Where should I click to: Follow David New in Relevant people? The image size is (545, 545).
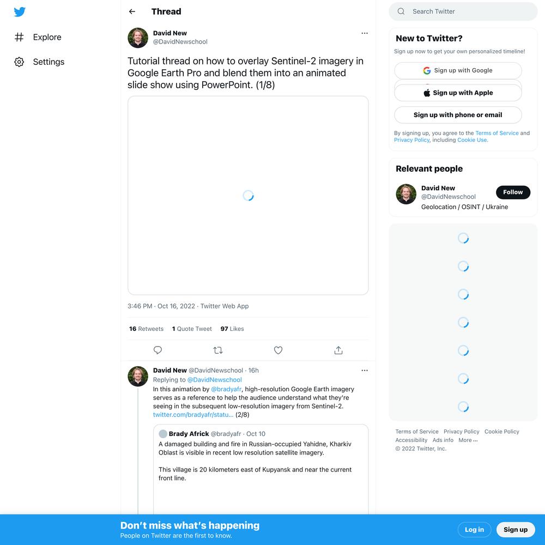tap(513, 192)
